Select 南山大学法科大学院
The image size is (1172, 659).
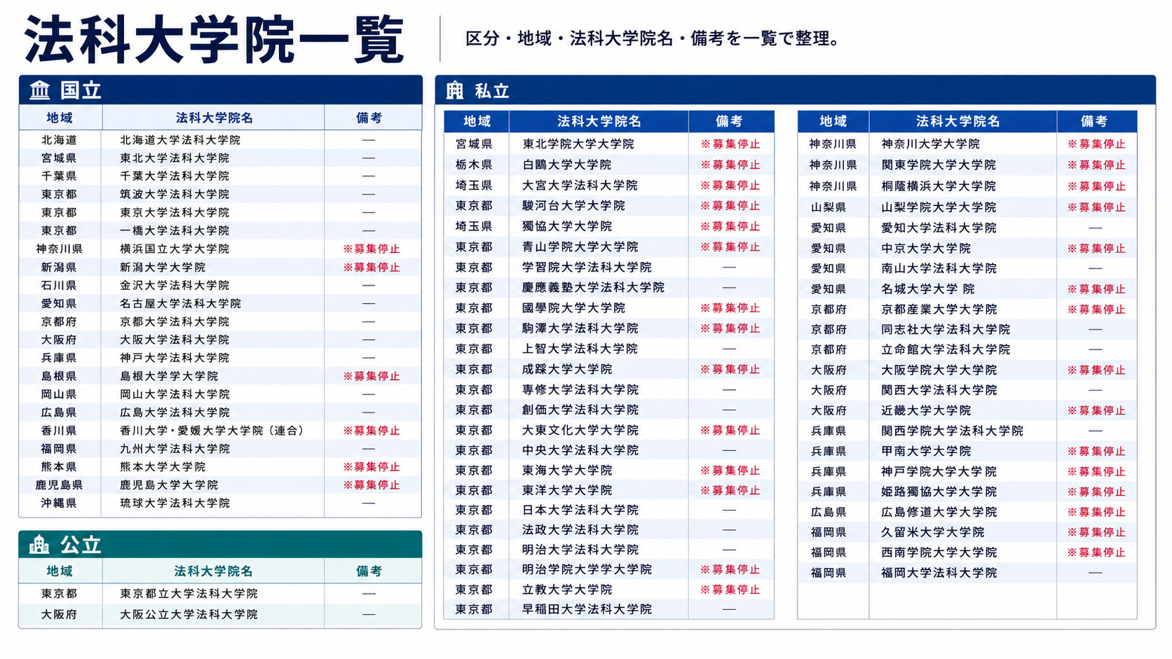[939, 268]
